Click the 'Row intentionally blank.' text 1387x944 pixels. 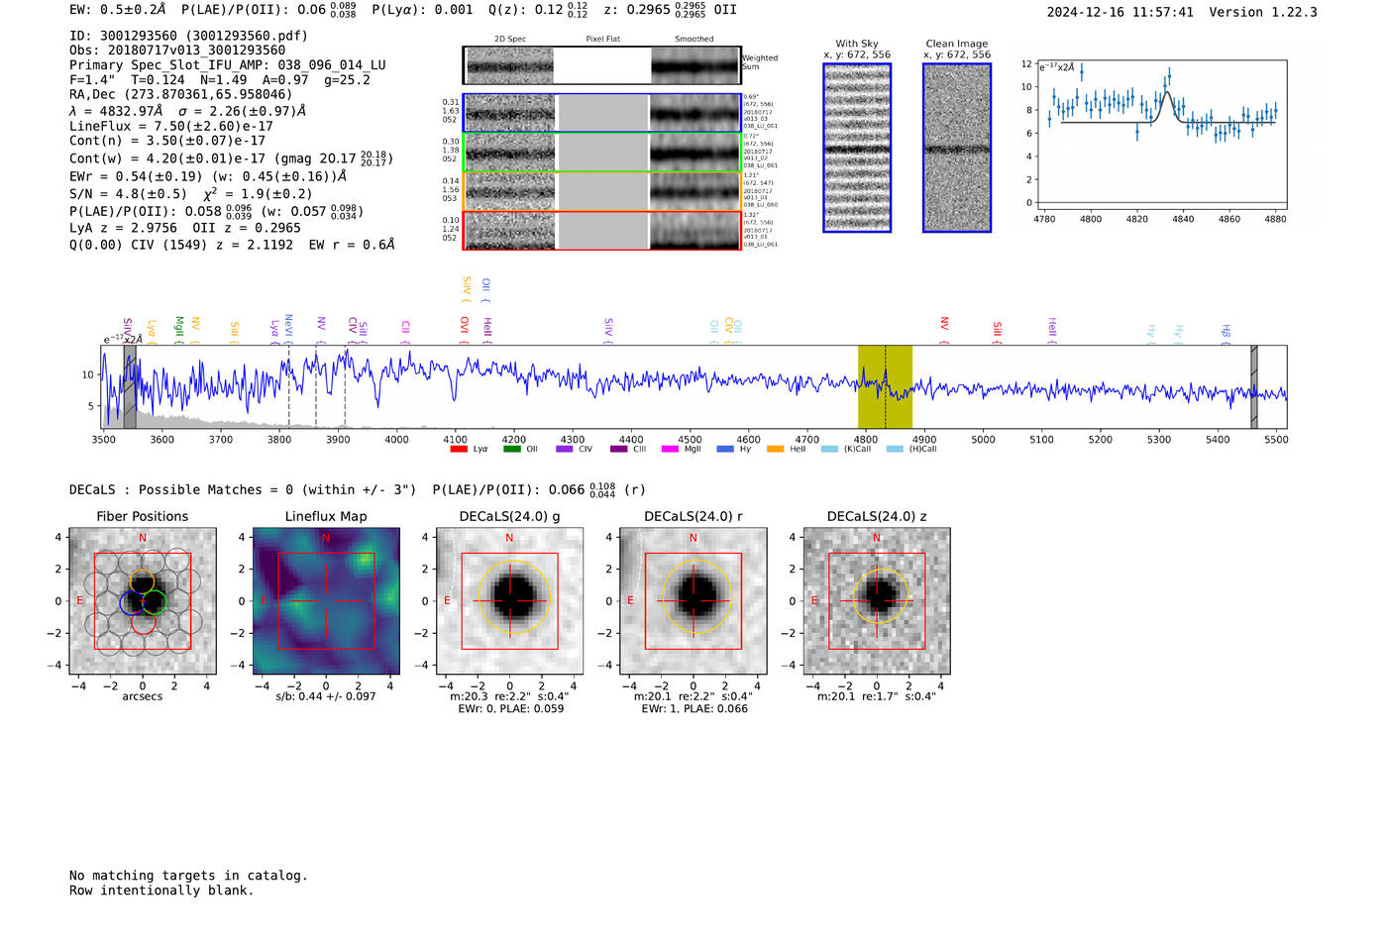pos(161,891)
